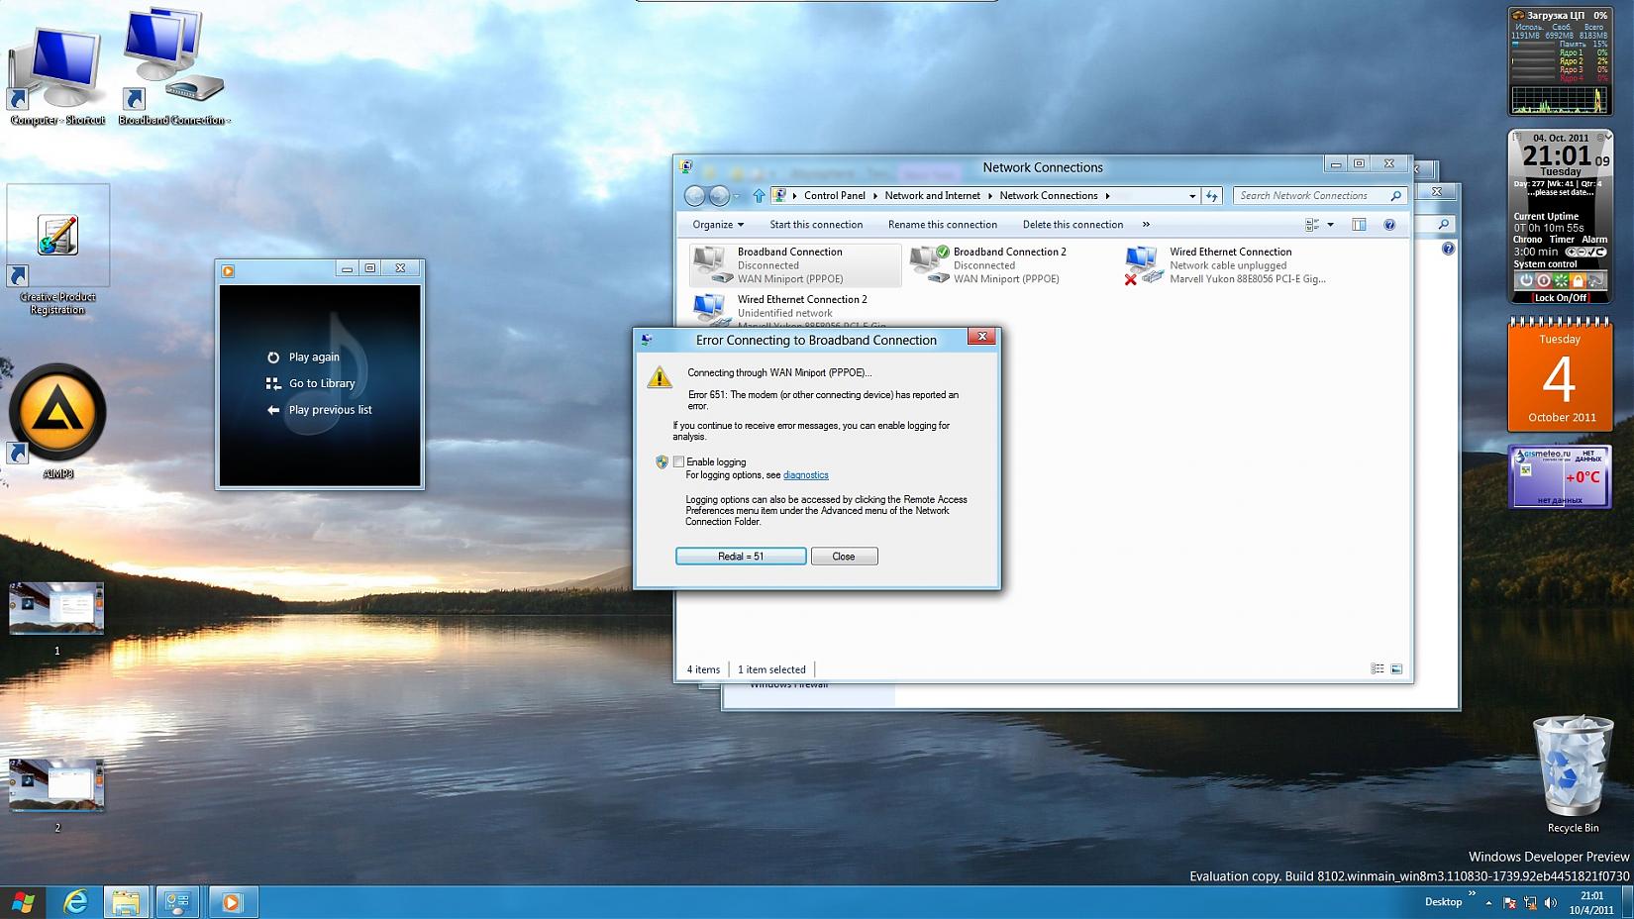
Task: Expand the toolbar overflow chevron
Action: (1146, 225)
